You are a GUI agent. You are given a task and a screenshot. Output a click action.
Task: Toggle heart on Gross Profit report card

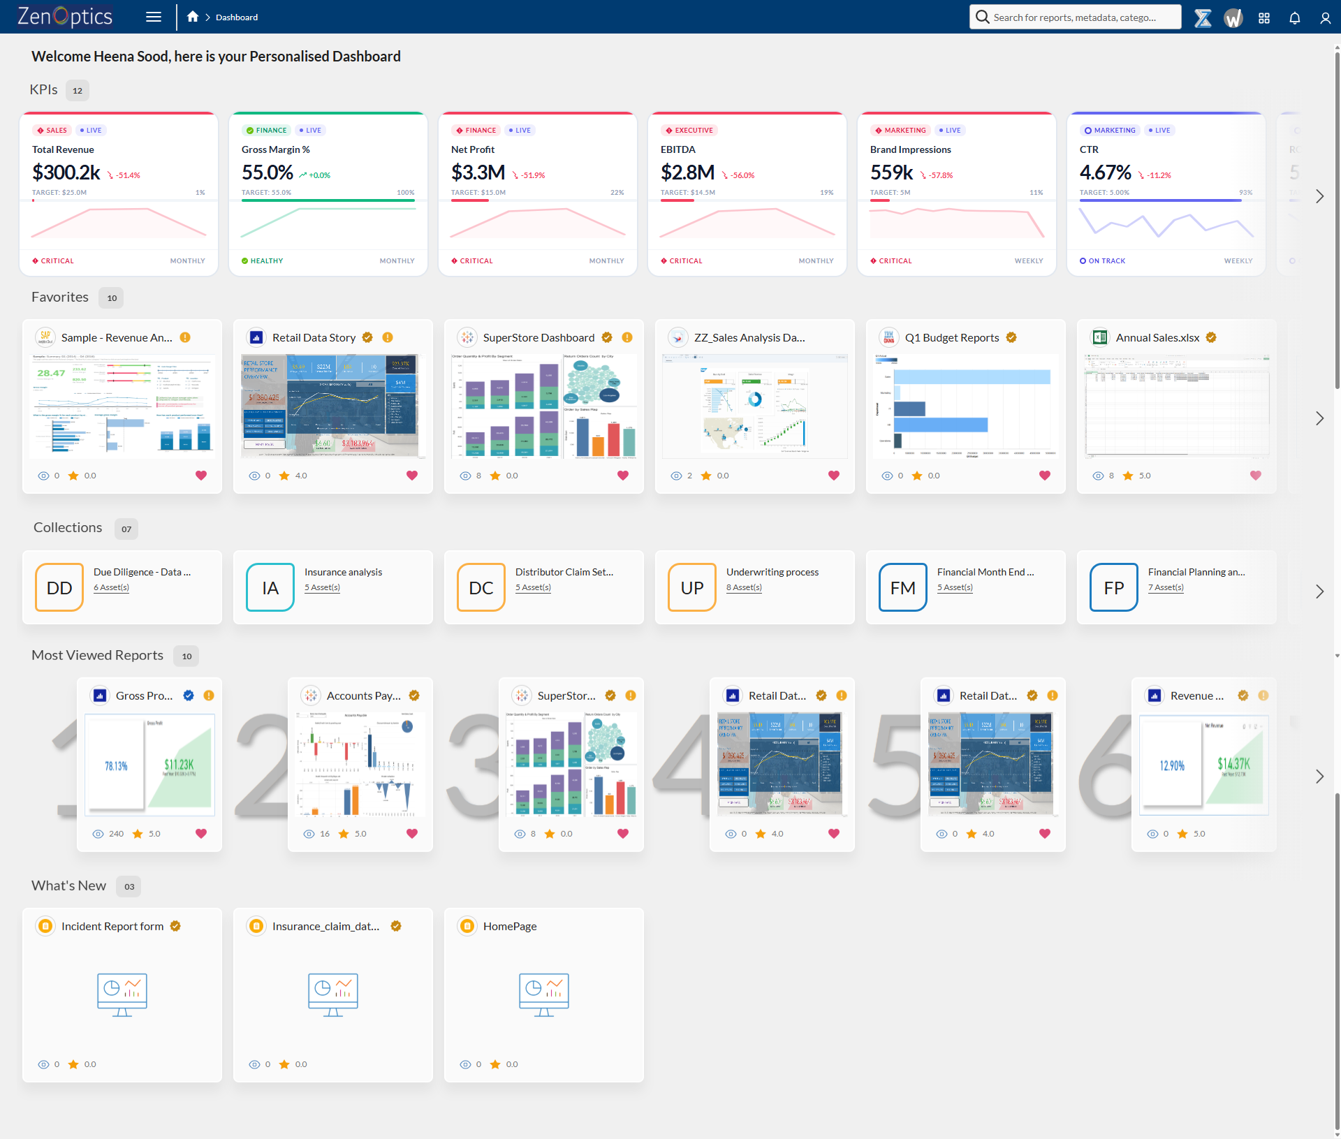tap(201, 833)
